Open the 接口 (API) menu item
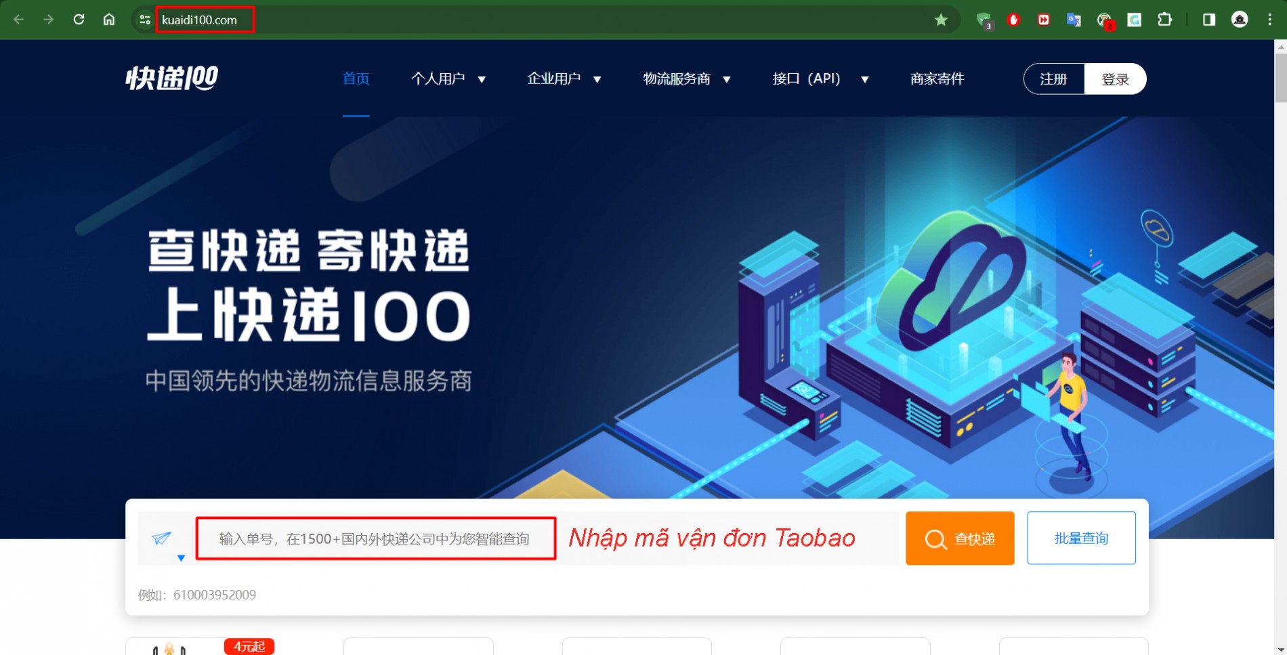Screen dimensions: 1287x655 tap(806, 79)
